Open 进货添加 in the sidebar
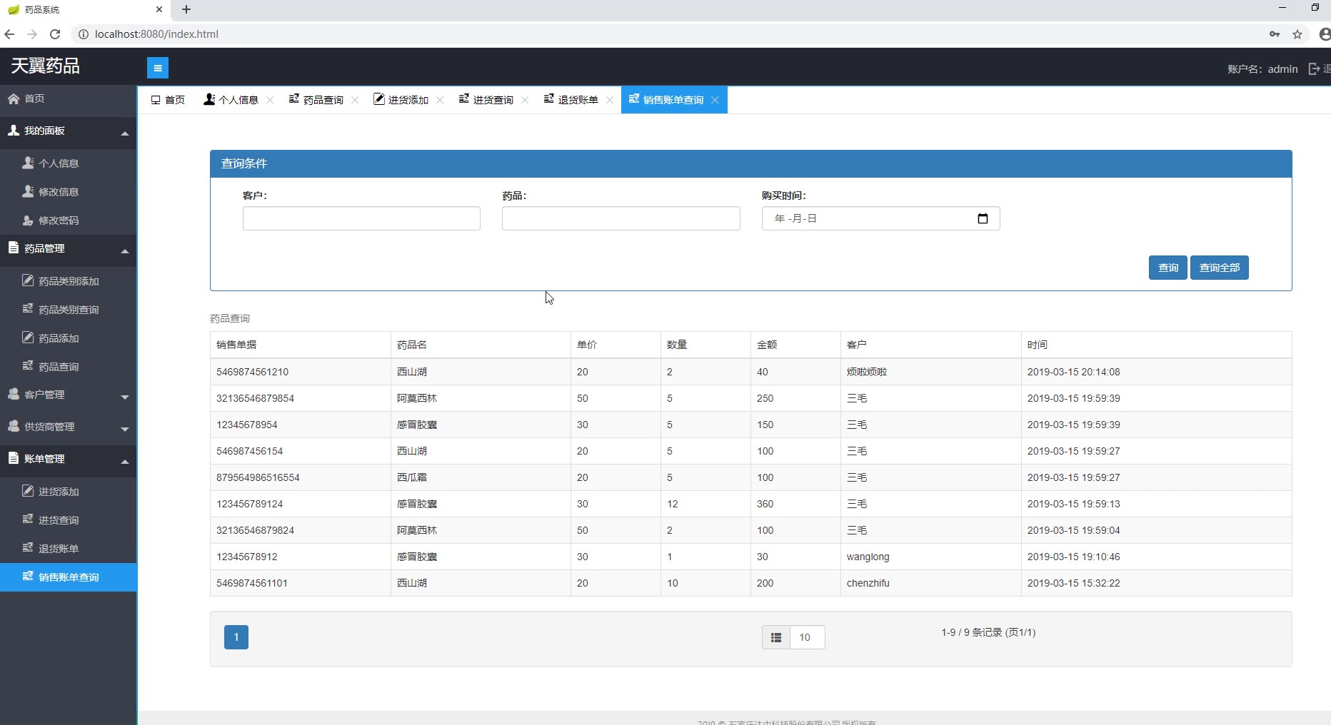This screenshot has height=725, width=1331. pyautogui.click(x=68, y=492)
